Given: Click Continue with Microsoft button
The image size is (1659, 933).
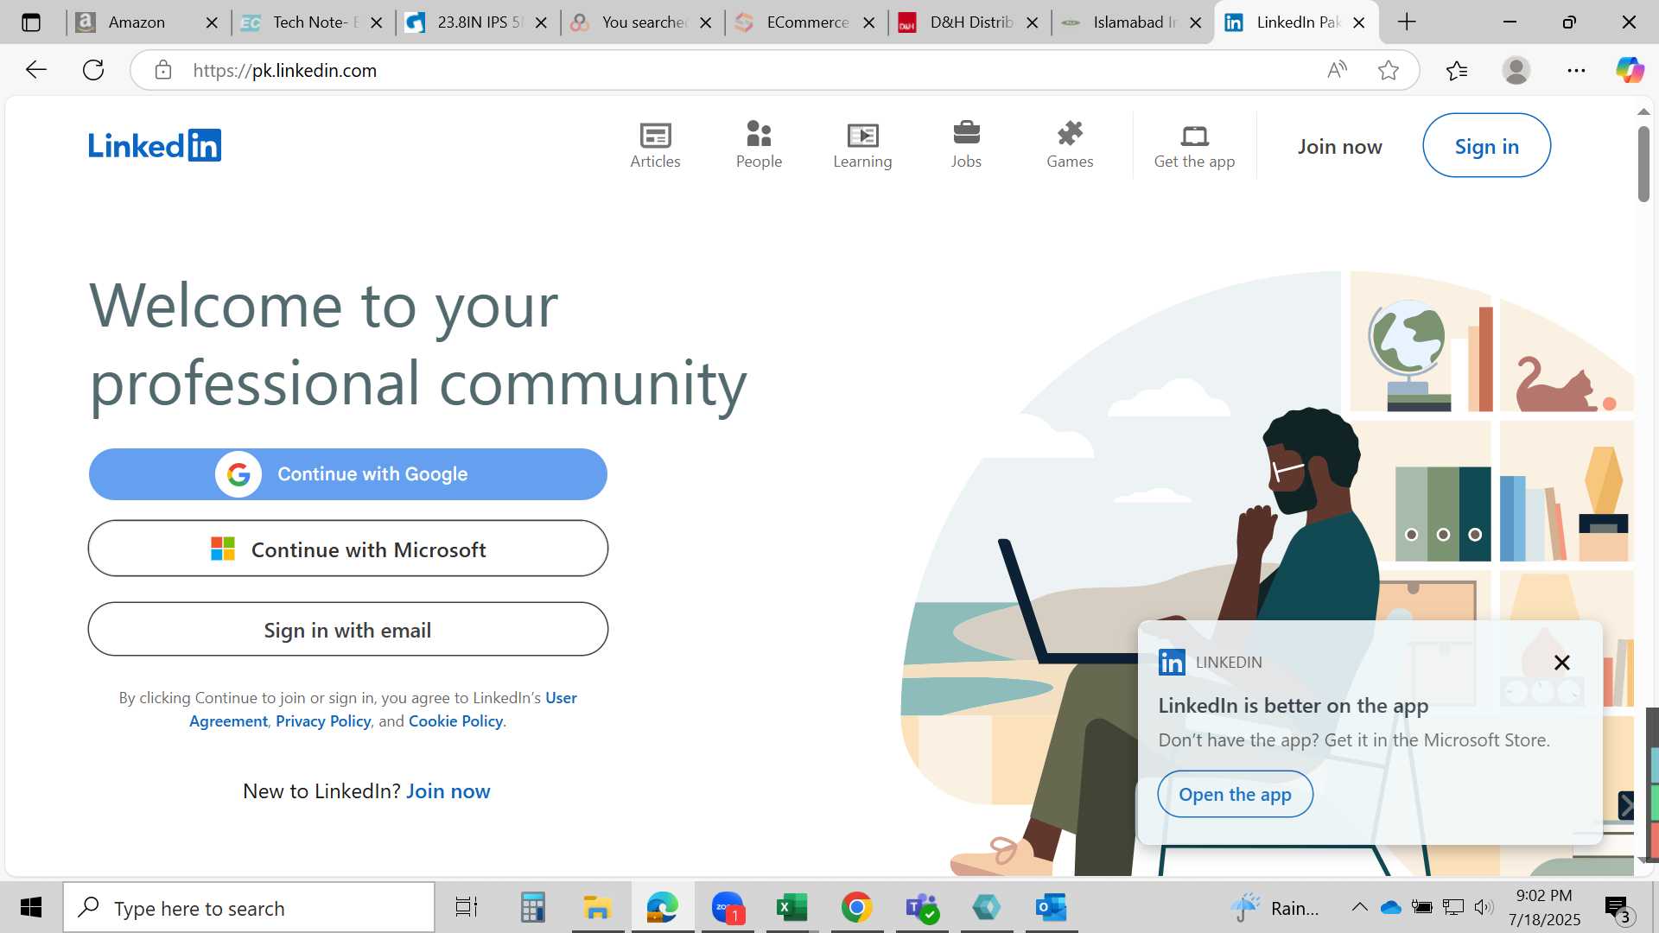Looking at the screenshot, I should 348,549.
